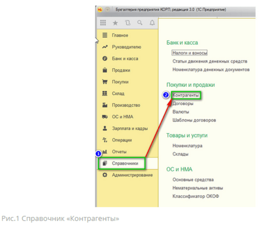Click the Администрирование gear icon
The width and height of the screenshot is (275, 227).
click(x=105, y=175)
